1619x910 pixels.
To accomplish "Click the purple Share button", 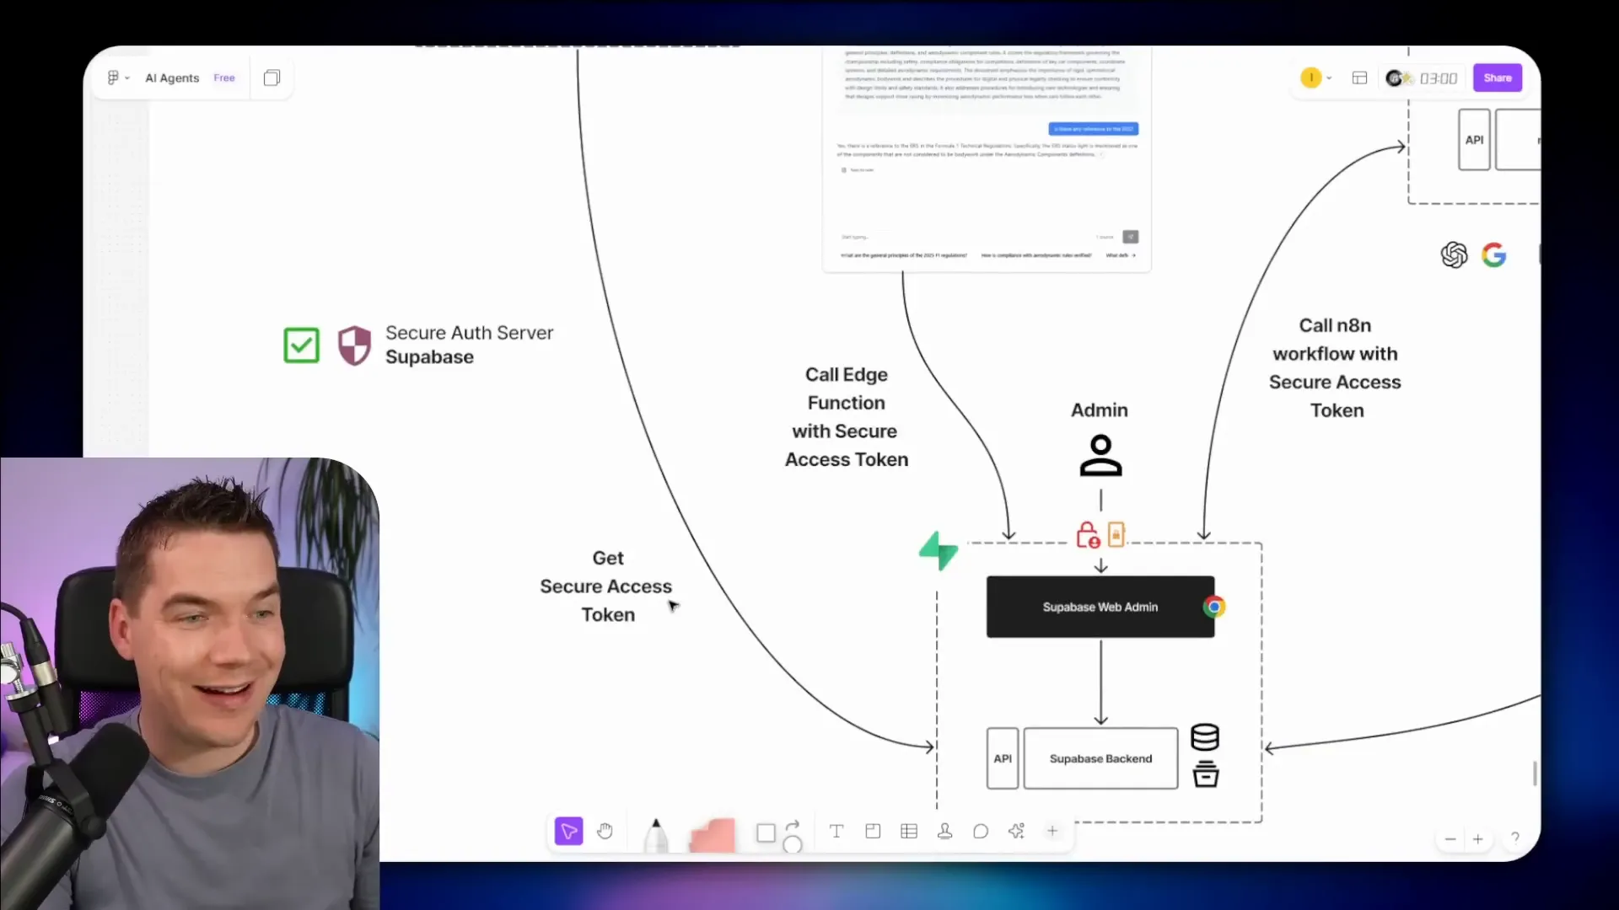I will tap(1498, 78).
